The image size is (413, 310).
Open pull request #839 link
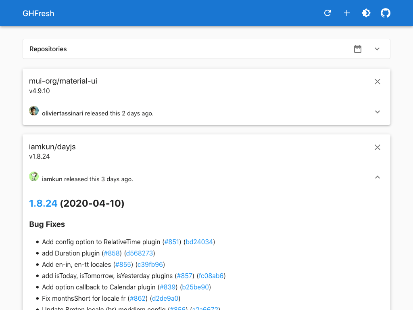168,287
